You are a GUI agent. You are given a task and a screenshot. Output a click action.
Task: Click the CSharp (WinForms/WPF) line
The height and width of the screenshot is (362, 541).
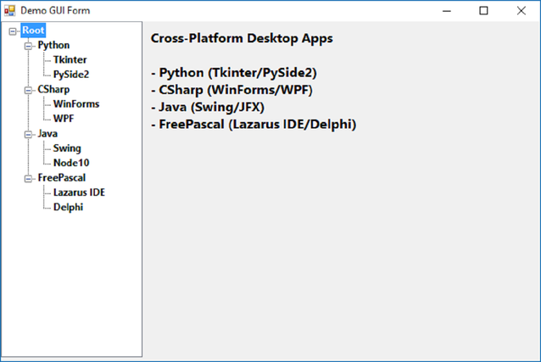tap(231, 90)
